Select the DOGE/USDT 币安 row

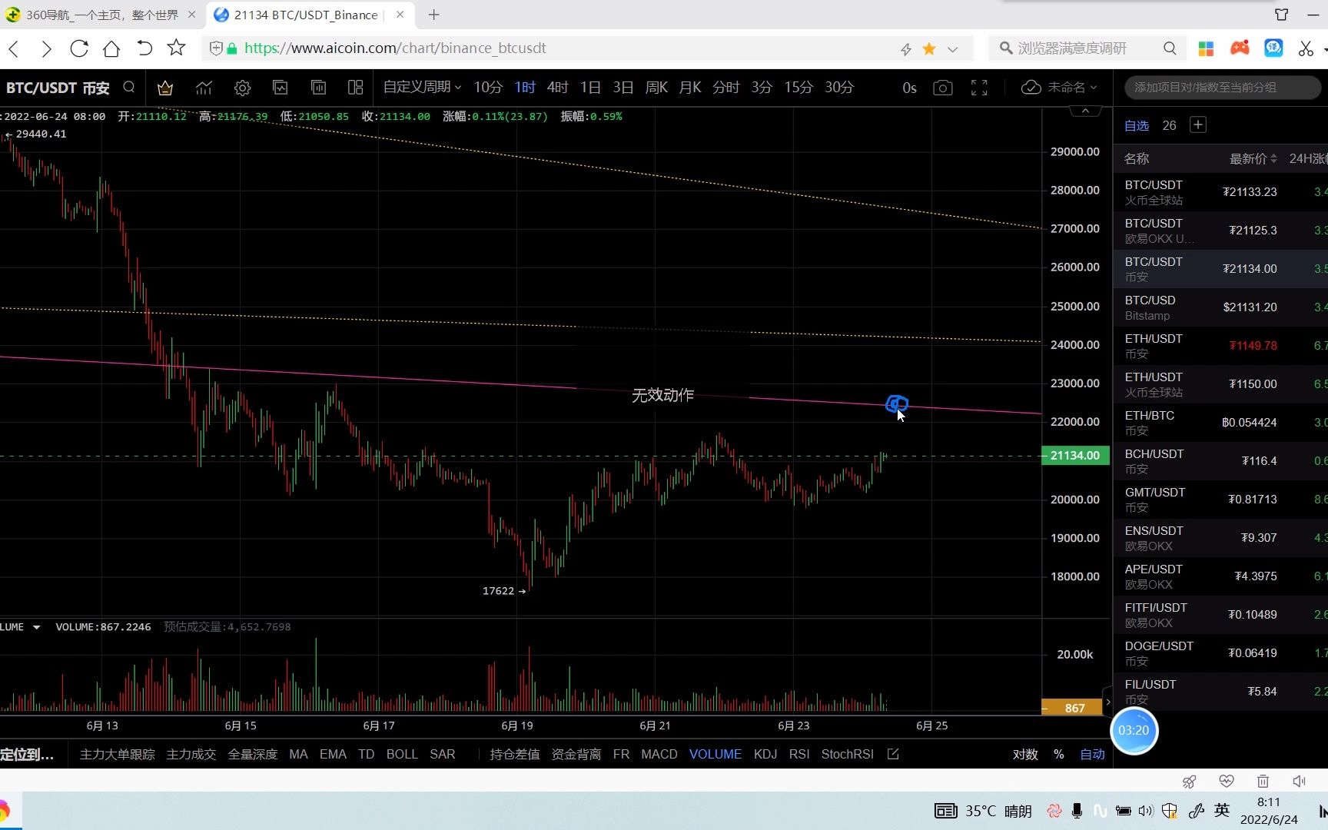click(1220, 653)
